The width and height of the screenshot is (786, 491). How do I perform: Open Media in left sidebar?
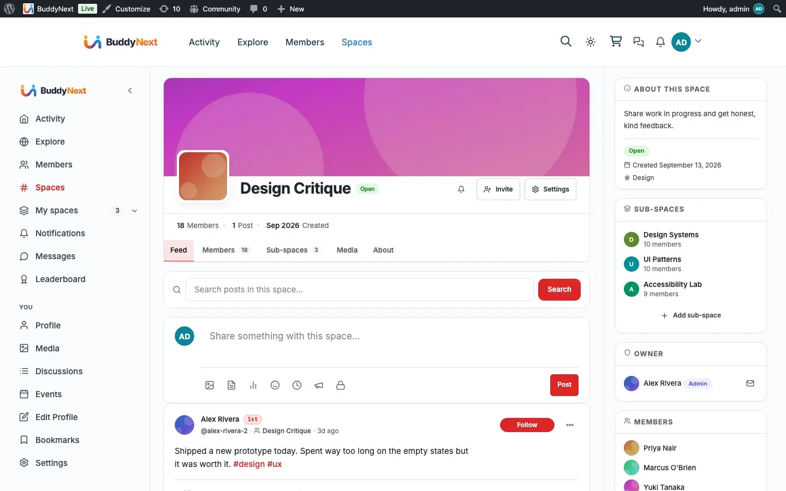[x=47, y=349]
